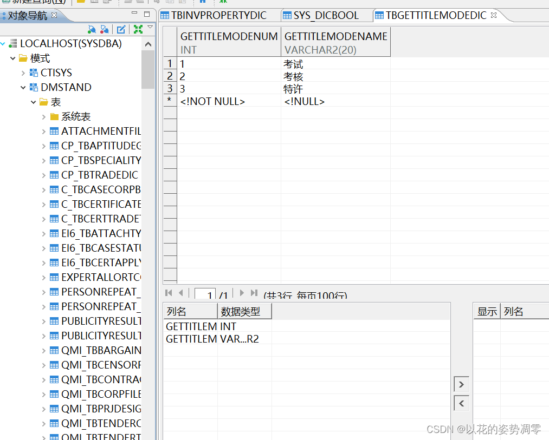Click the EI6_TBCERTAPPLY table icon
The height and width of the screenshot is (440, 549).
(54, 263)
